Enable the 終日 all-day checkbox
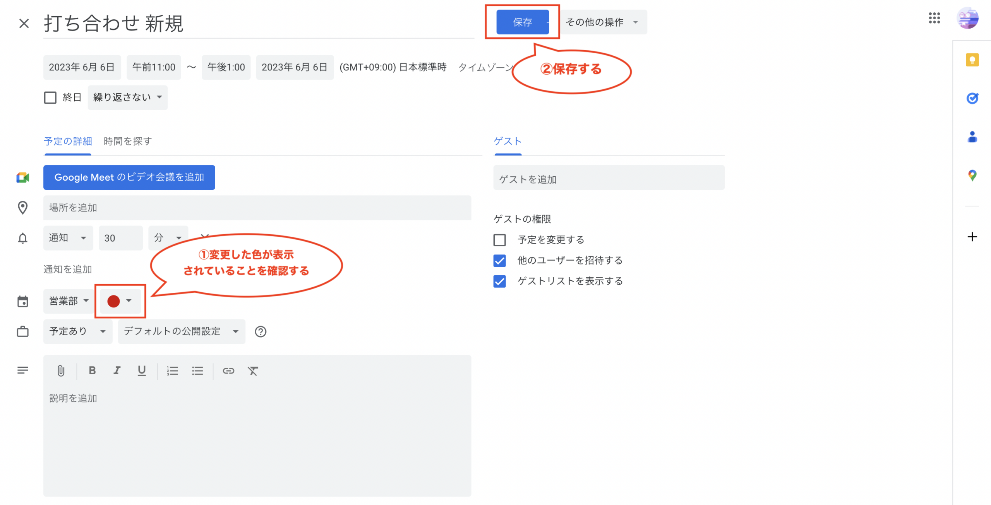The width and height of the screenshot is (991, 505). (50, 97)
